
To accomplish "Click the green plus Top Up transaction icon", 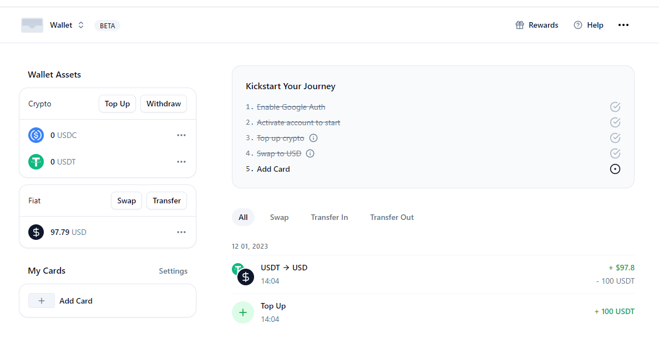I will coord(242,312).
